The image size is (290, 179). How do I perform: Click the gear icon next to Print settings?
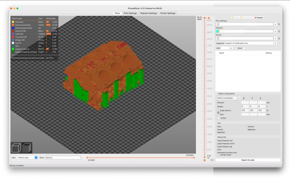pos(279,24)
